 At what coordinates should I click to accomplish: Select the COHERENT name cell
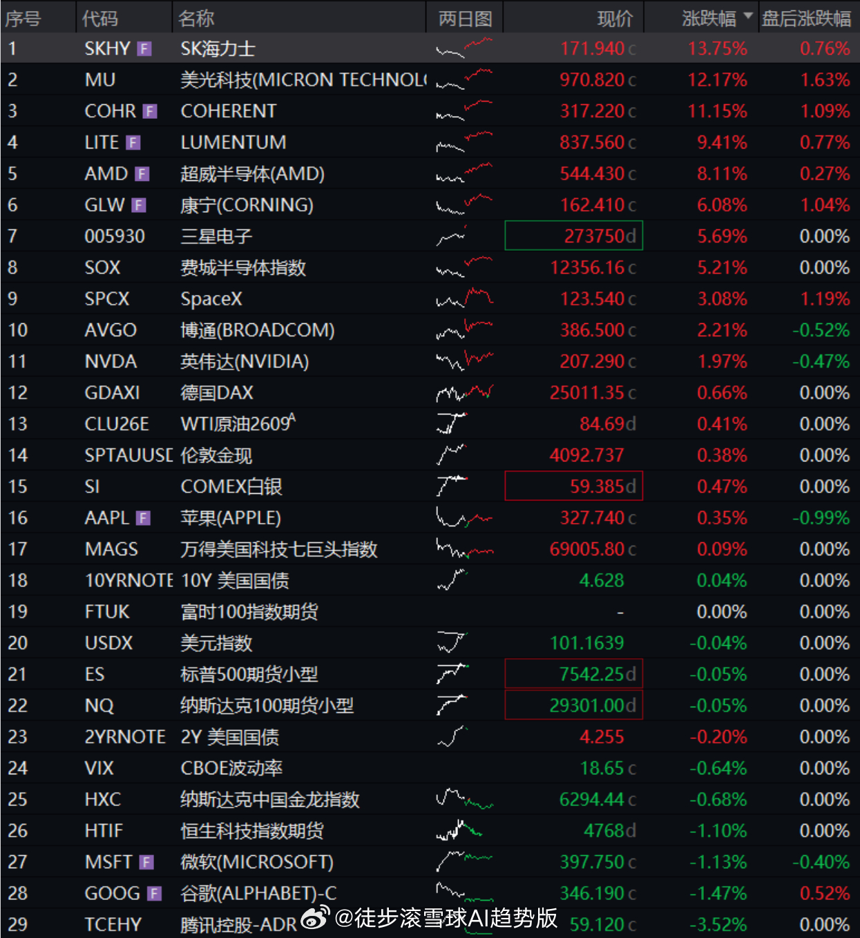click(228, 111)
